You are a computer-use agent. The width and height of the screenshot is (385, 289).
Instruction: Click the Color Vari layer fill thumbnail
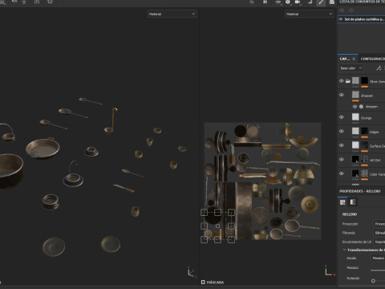pos(355,173)
